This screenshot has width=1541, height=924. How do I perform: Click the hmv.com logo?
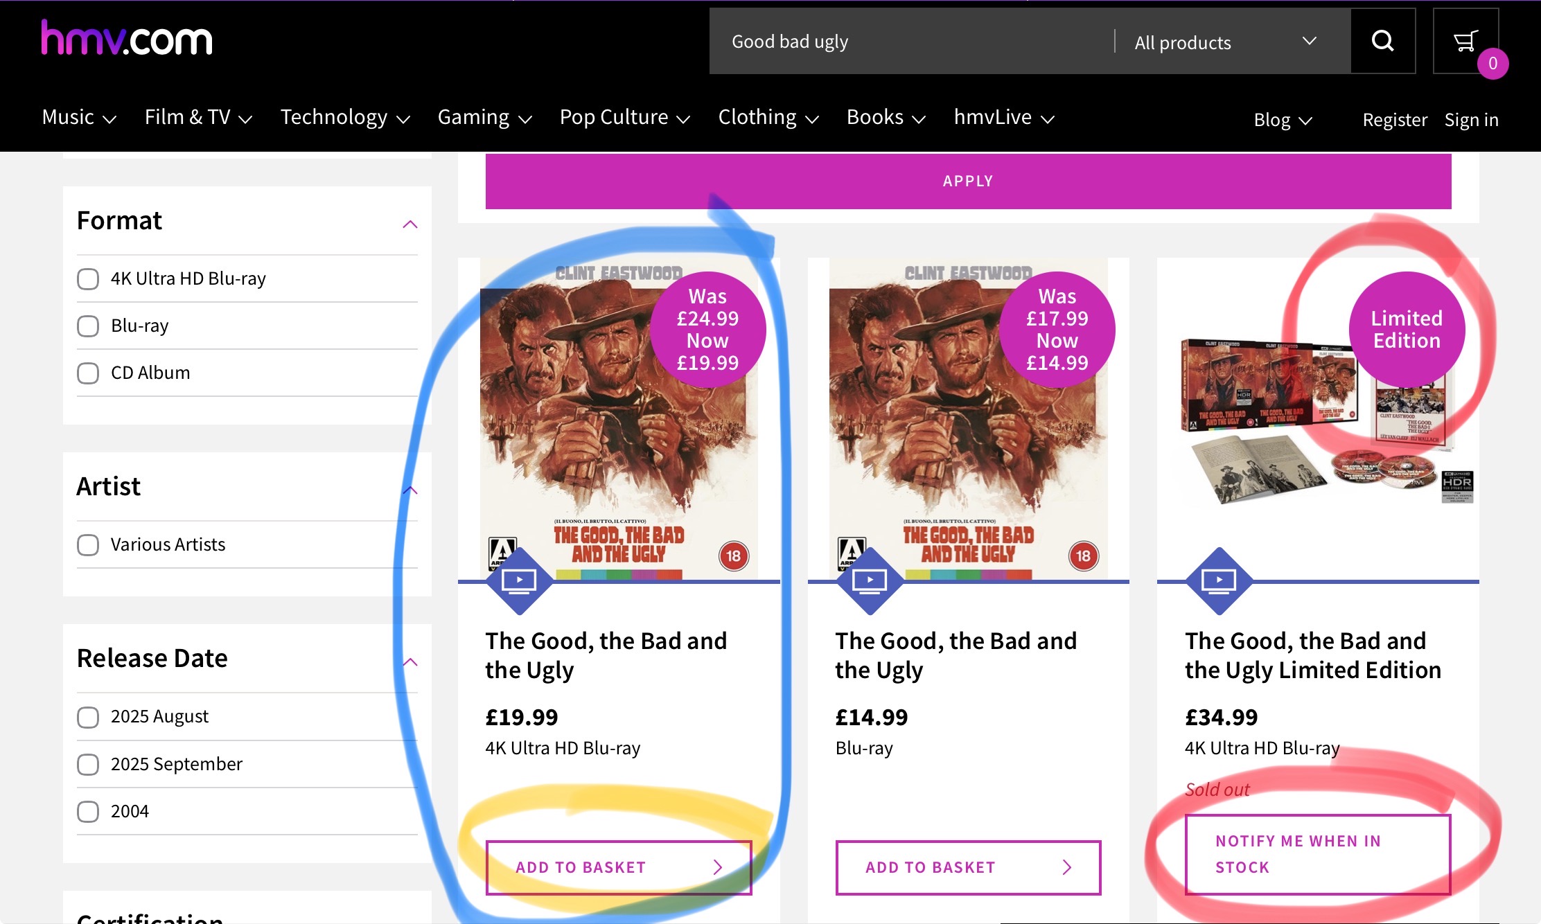[x=127, y=39]
